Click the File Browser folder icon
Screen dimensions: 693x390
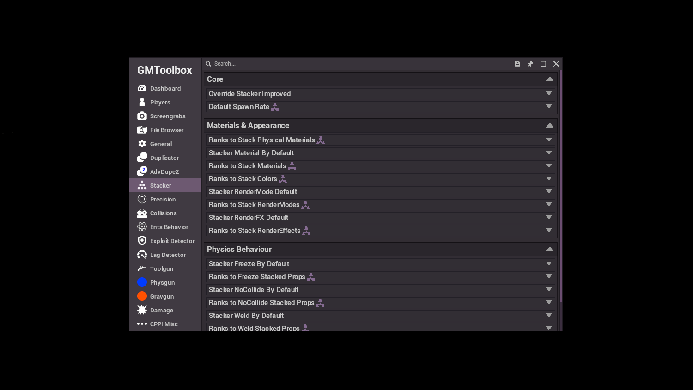tap(142, 130)
